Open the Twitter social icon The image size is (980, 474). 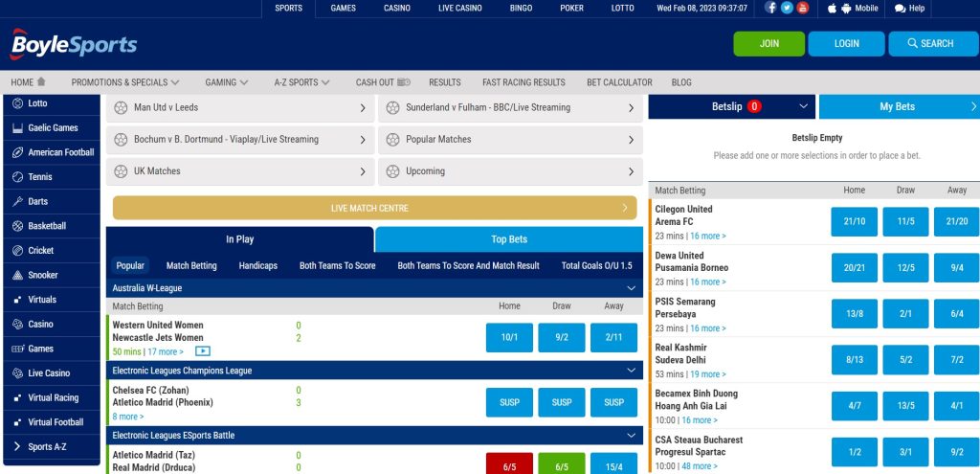787,8
